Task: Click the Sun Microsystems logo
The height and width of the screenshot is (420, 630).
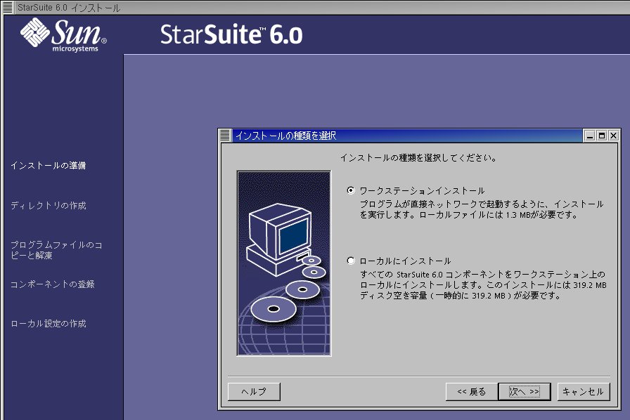Action: click(63, 35)
